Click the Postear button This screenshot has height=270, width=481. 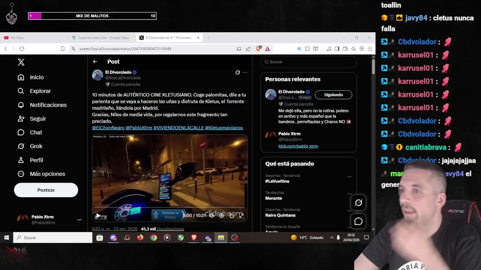coord(46,190)
